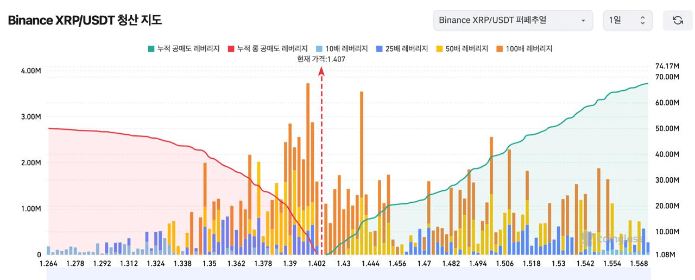
Task: Toggle the 누적 공매도 레버리지 legend series
Action: coord(184,48)
